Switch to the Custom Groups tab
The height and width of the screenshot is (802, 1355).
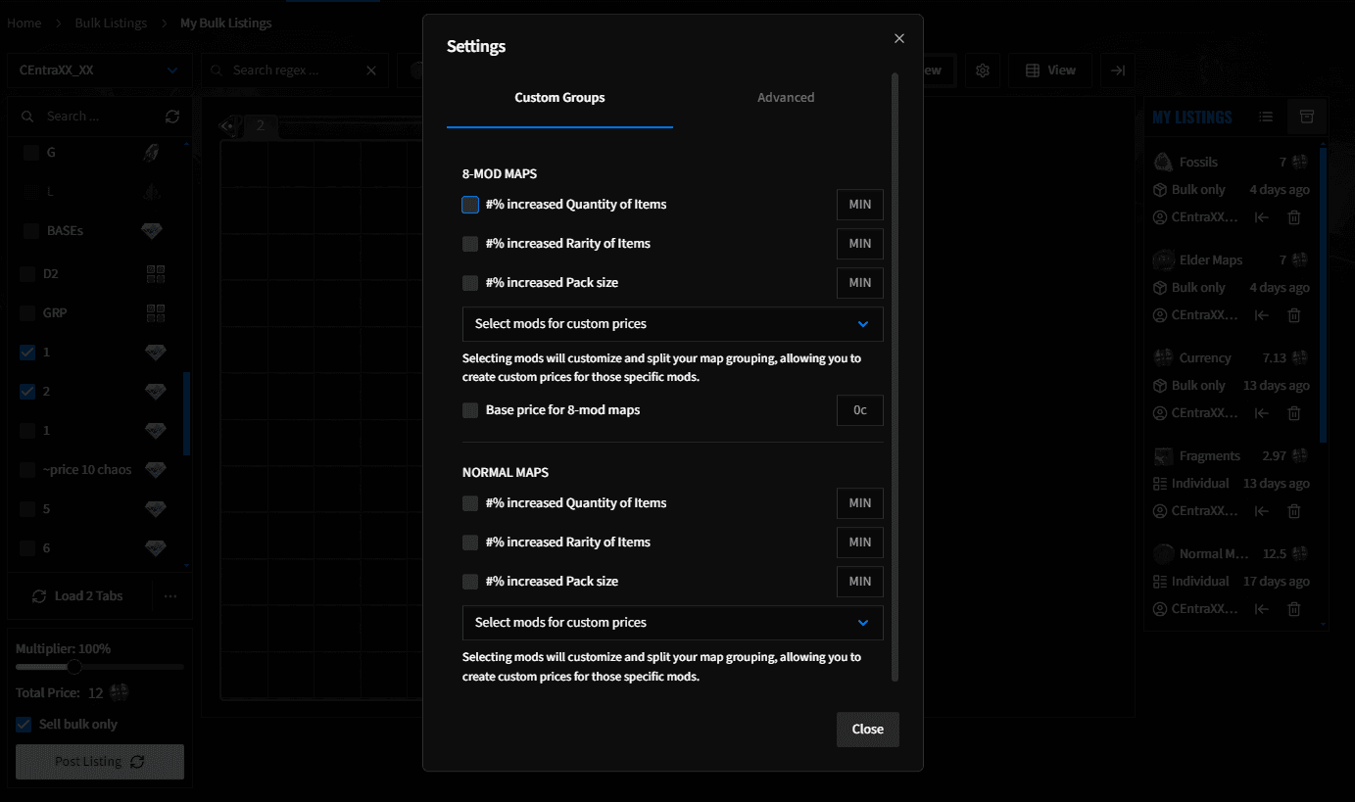559,98
